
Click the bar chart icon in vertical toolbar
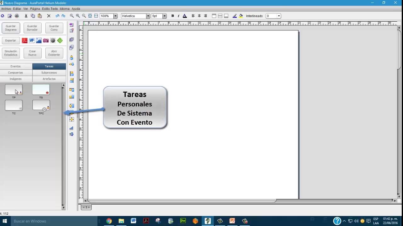(71, 128)
